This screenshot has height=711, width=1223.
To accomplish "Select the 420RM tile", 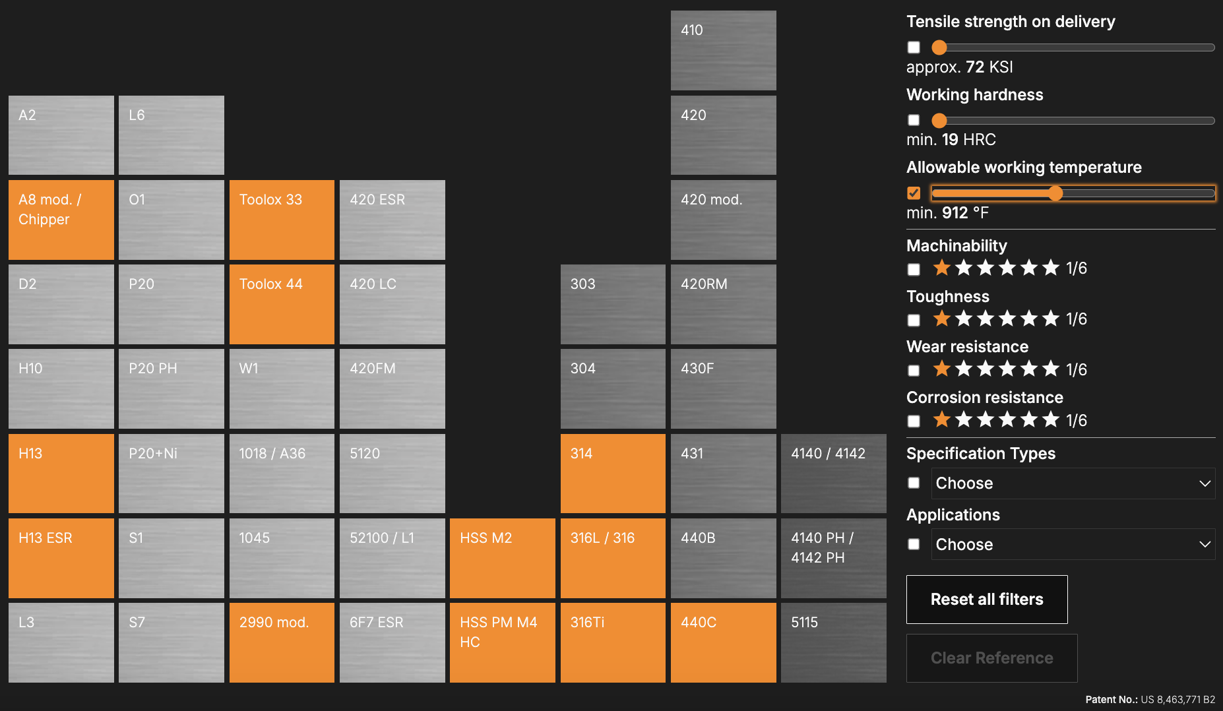I will [x=724, y=304].
